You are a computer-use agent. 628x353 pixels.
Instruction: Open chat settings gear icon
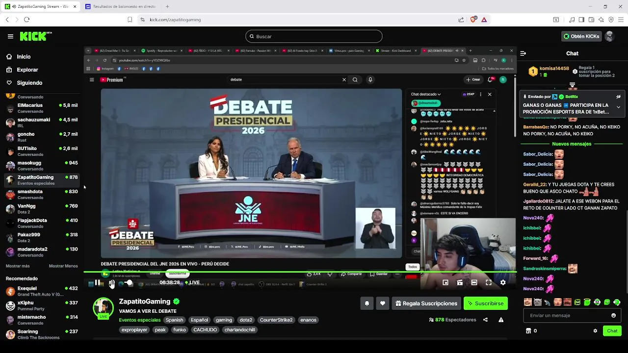pos(595,331)
